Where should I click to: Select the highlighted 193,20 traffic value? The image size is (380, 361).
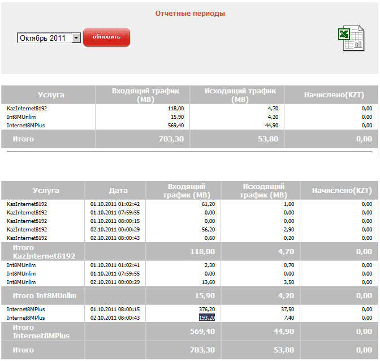207,317
